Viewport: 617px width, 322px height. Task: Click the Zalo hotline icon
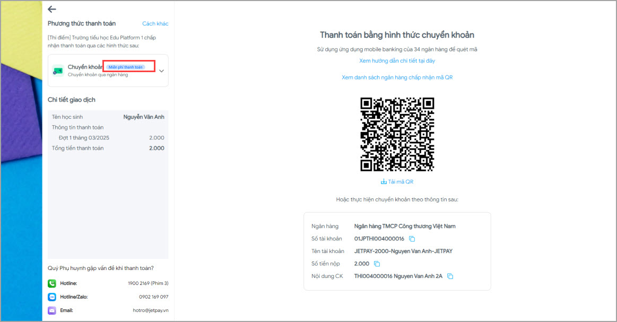tap(52, 297)
